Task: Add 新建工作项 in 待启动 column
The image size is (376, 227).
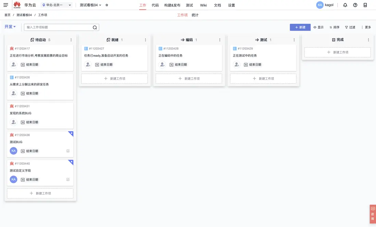Action: (x=40, y=193)
